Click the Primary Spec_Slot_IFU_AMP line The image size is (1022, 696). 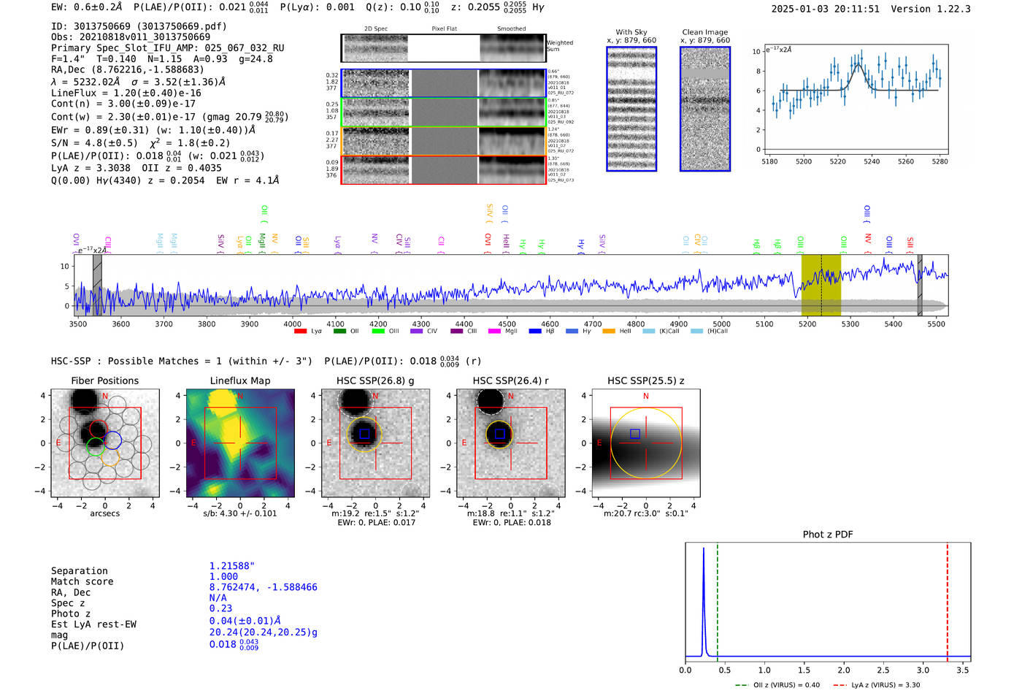[168, 47]
